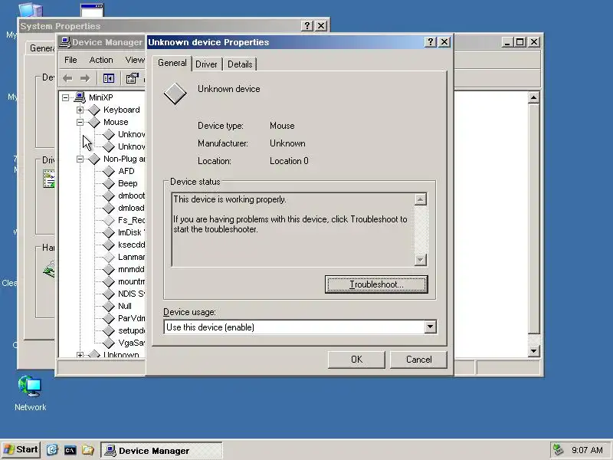This screenshot has height=460, width=613.
Task: Collapse the Mouse tree node
Action: [80, 122]
